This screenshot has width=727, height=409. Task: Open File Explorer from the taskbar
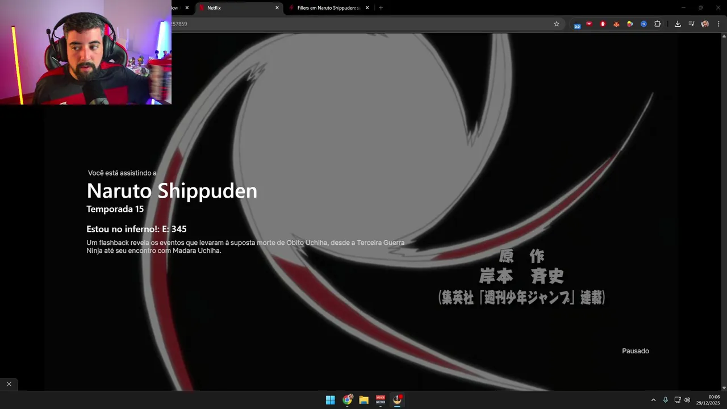click(x=363, y=400)
